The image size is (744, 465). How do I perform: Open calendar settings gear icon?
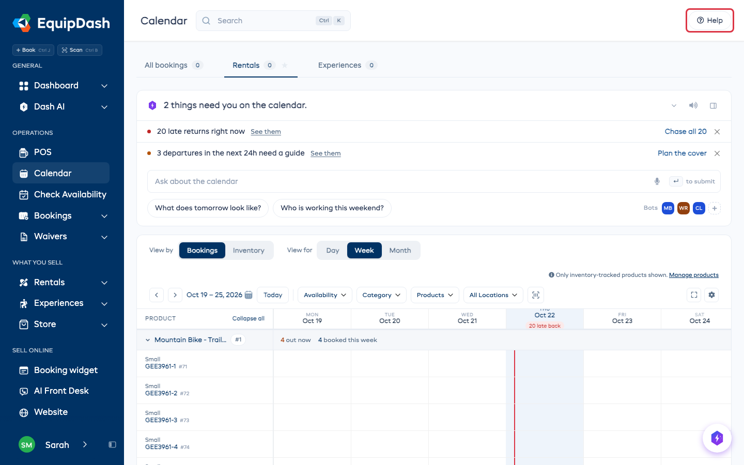(712, 295)
